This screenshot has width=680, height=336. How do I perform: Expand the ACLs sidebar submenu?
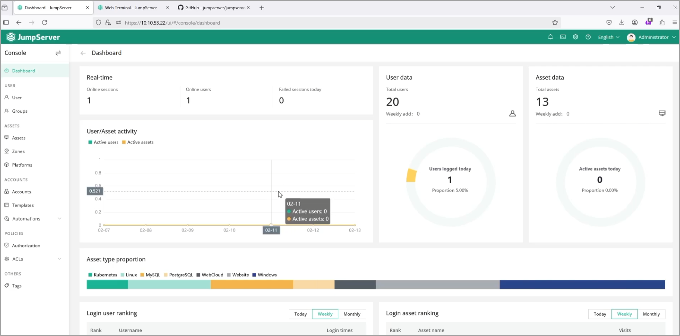click(x=60, y=259)
